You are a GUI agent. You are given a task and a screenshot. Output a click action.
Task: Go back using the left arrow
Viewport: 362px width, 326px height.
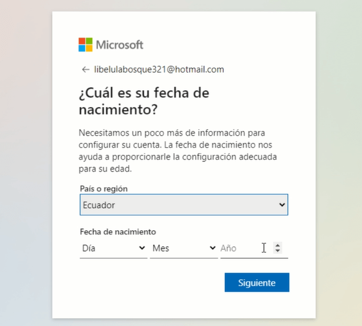pos(86,69)
